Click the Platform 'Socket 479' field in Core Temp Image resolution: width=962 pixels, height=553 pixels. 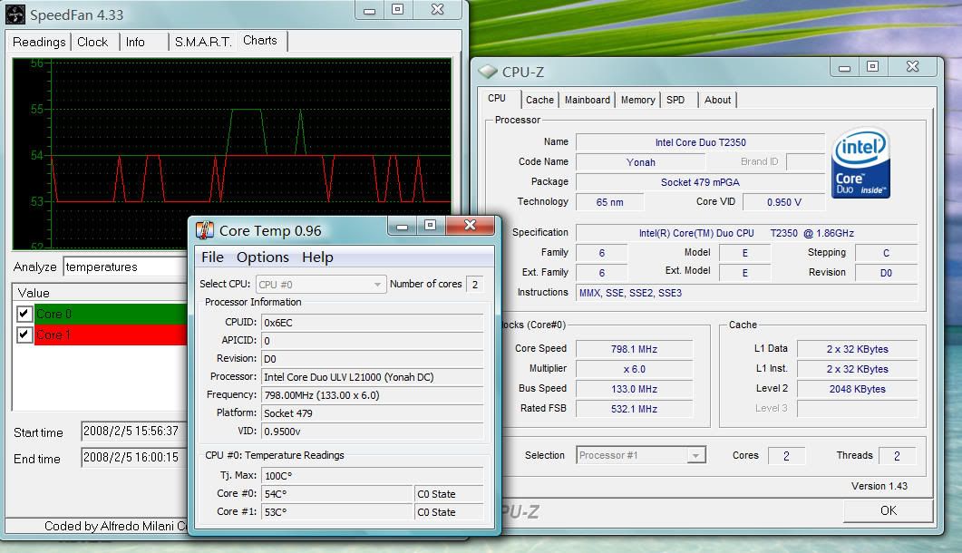(x=372, y=413)
